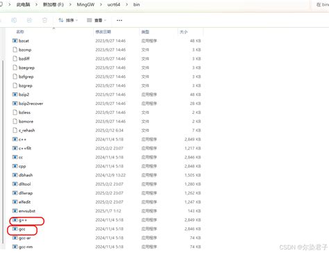Select the dllwrap application icon
The width and height of the screenshot is (329, 253).
[15, 193]
